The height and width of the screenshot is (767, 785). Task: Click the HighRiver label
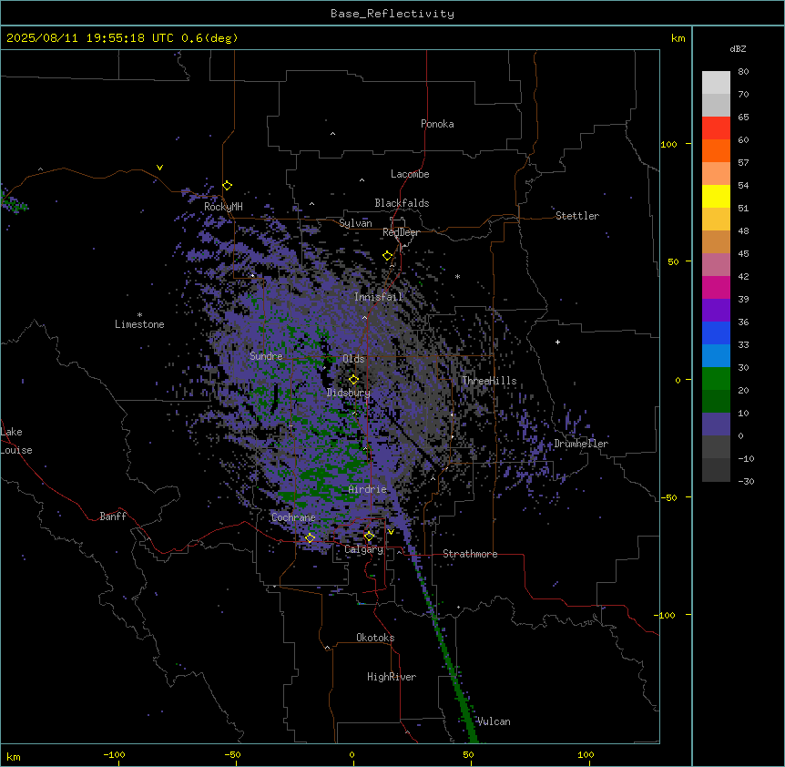(x=392, y=677)
